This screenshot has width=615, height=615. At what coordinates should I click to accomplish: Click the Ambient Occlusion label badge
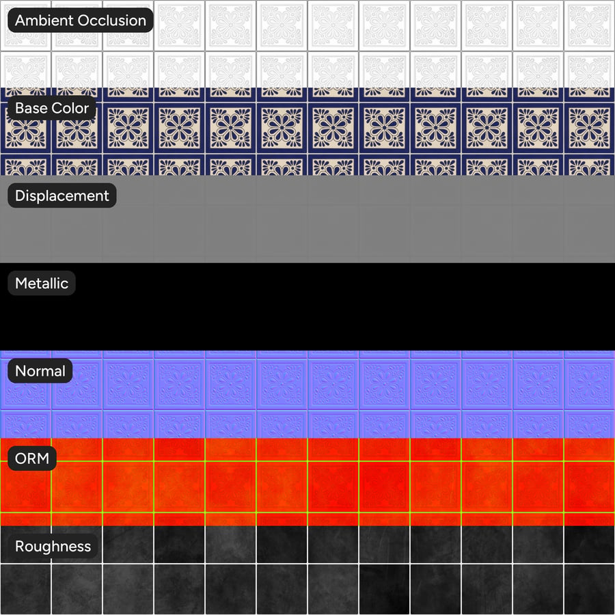coord(81,20)
